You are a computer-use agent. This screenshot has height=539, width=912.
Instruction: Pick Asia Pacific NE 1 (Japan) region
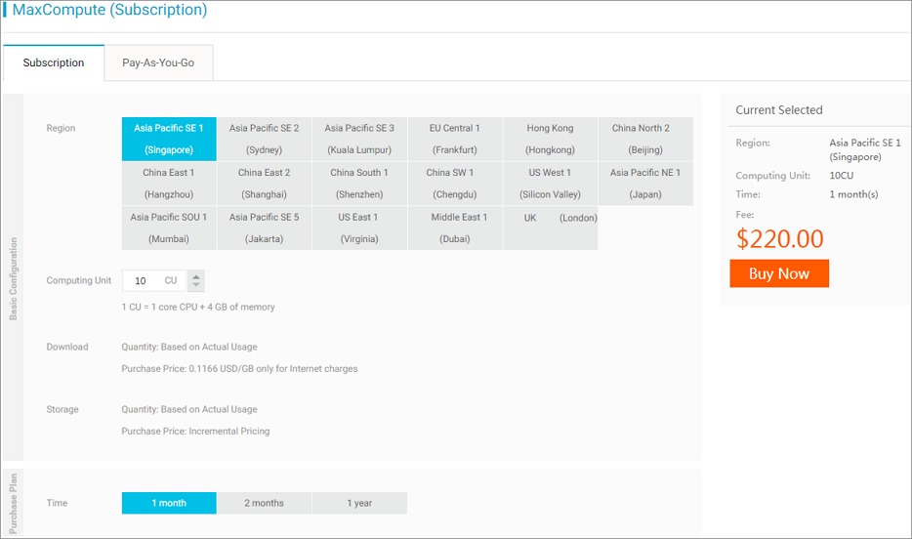[x=645, y=184]
